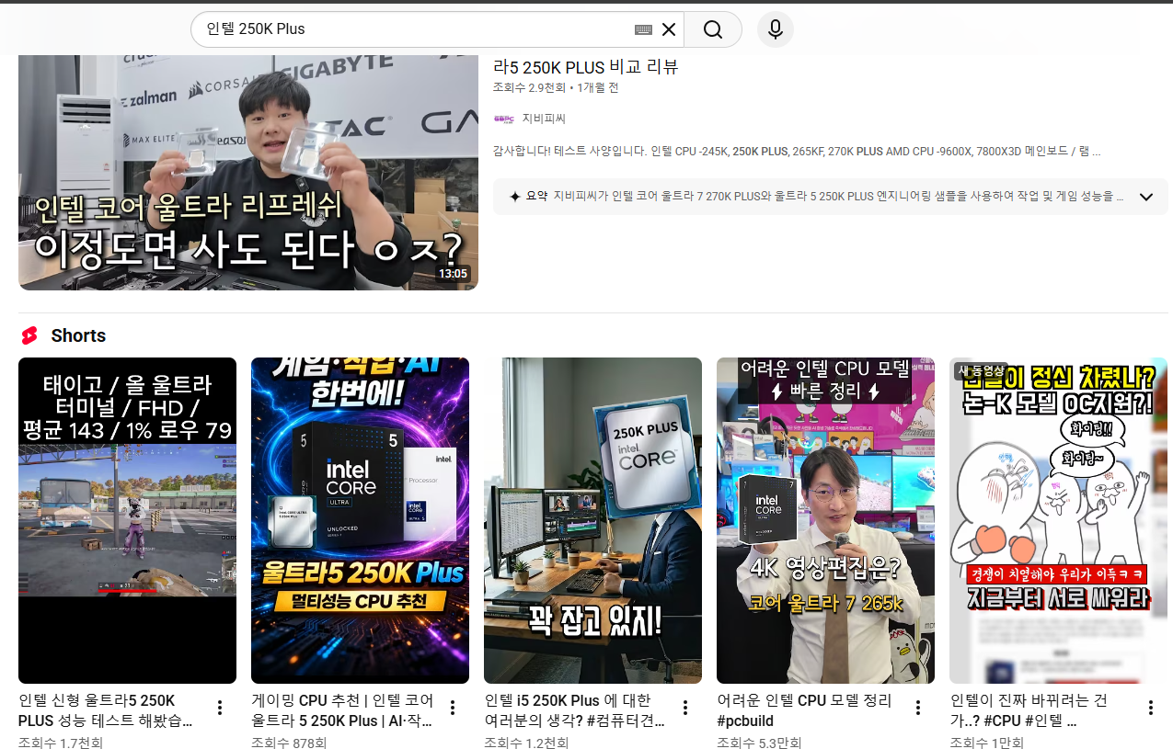
Task: Open more options for 인텔 i5 250K Plus Short
Action: (x=685, y=707)
